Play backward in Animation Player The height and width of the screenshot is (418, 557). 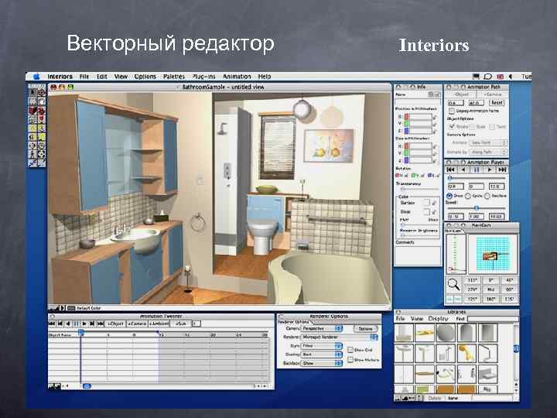pos(463,170)
